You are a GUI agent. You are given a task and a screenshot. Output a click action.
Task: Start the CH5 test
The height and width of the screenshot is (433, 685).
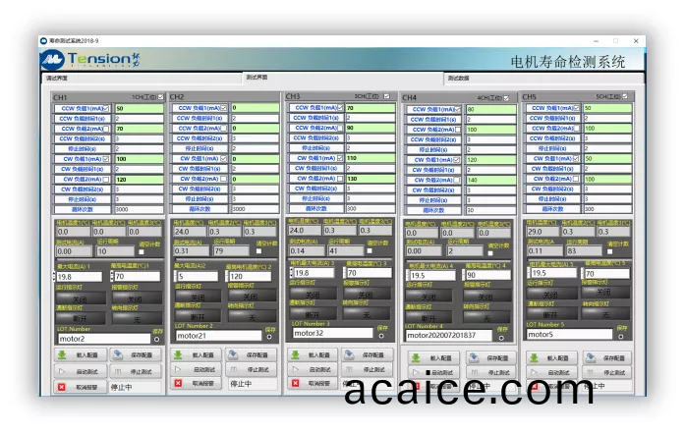(x=551, y=372)
